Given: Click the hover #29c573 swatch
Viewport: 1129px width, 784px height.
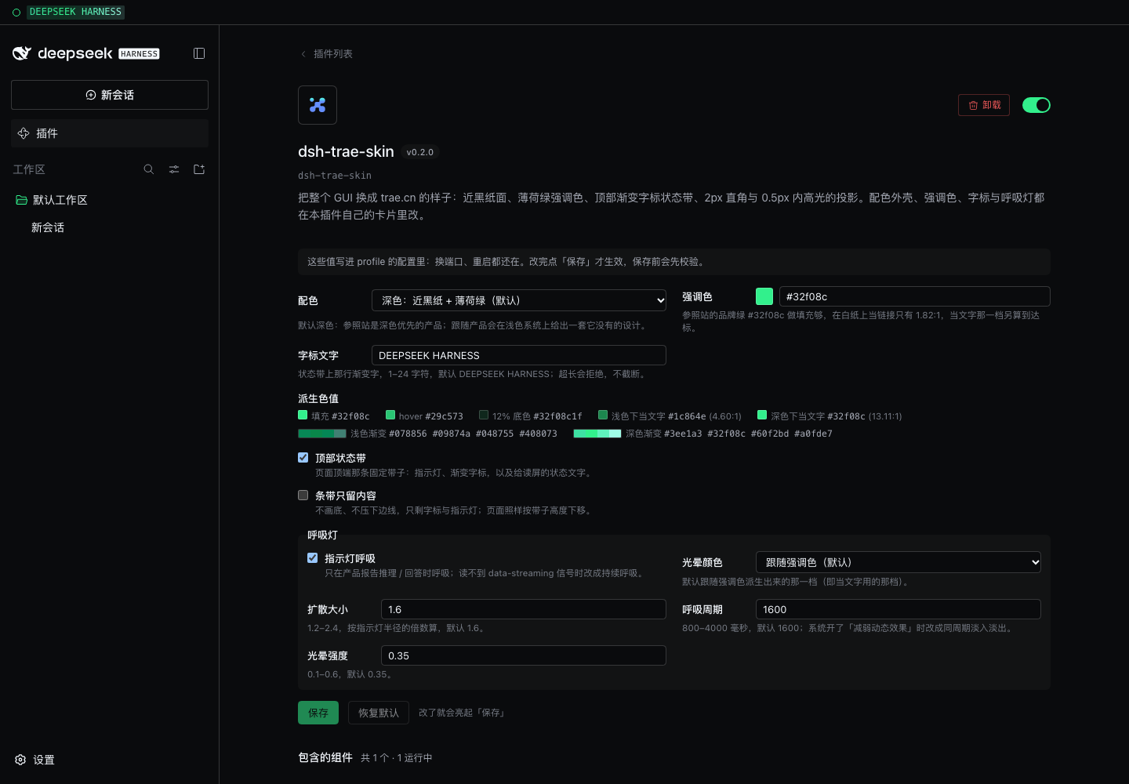Looking at the screenshot, I should tap(390, 416).
